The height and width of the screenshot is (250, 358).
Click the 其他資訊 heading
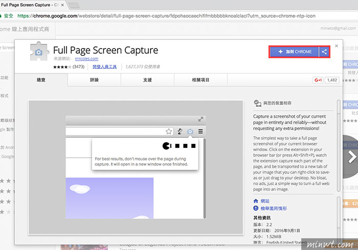point(262,218)
